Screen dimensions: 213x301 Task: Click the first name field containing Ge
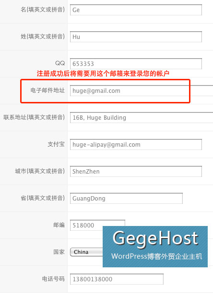(x=136, y=10)
